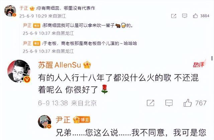This screenshot has height=140, width=214.
Task: Click the crown badge beside 苏醒AllenSu
Action: point(87,65)
